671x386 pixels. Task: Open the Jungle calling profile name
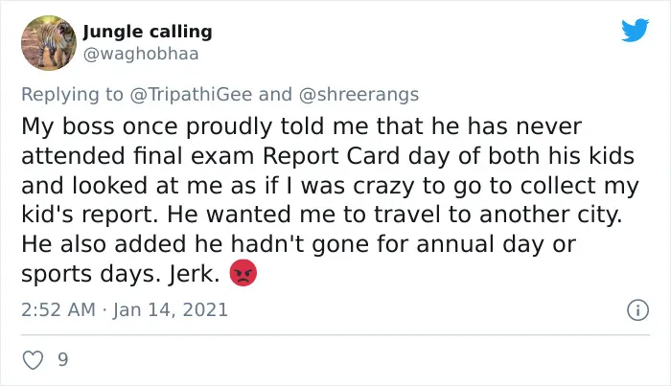[x=148, y=32]
